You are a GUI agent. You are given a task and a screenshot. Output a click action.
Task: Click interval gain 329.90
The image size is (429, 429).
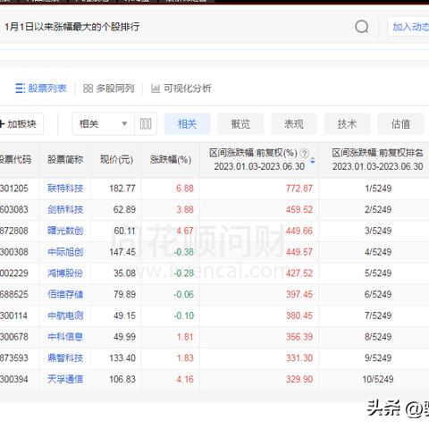coord(299,379)
